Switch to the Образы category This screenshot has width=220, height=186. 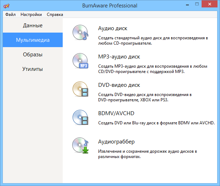[x=33, y=55]
